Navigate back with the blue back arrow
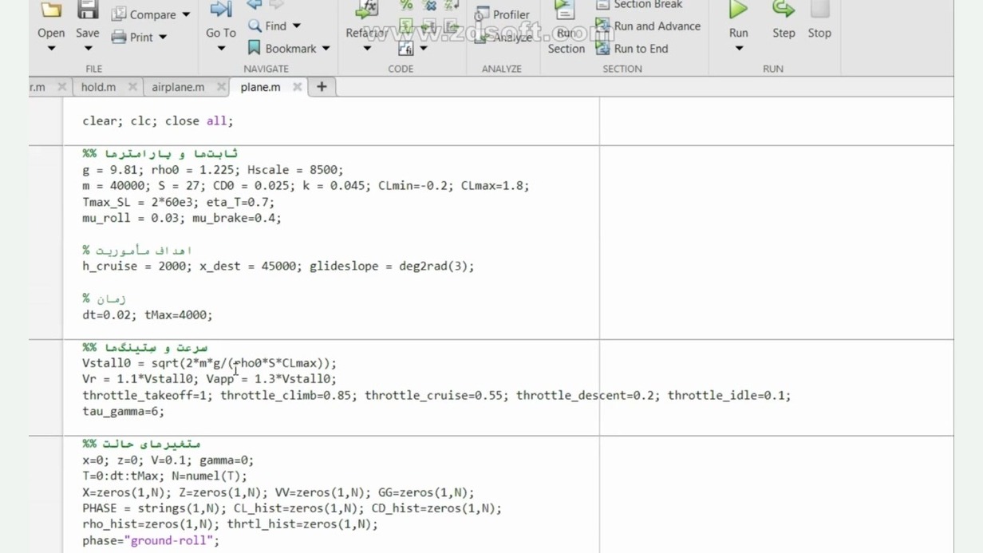The height and width of the screenshot is (553, 983). click(x=255, y=6)
